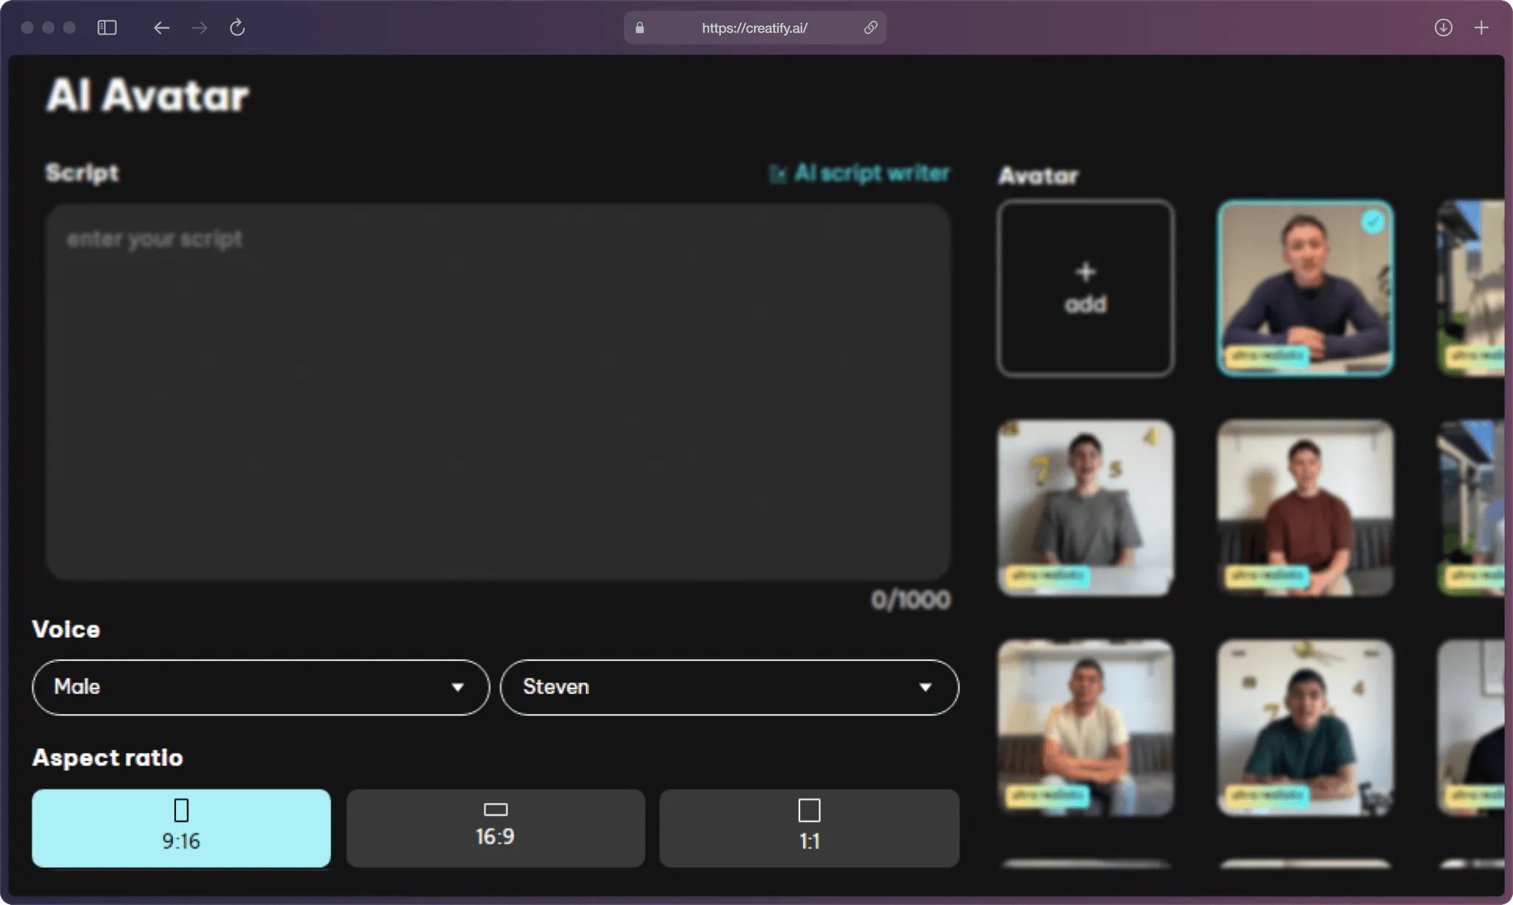Screen dimensions: 1513x905
Task: Click the plus icon in add avatar tile
Action: [x=1085, y=272]
